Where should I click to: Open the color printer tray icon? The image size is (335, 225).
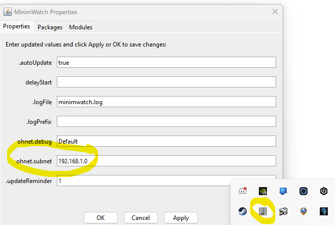[283, 211]
